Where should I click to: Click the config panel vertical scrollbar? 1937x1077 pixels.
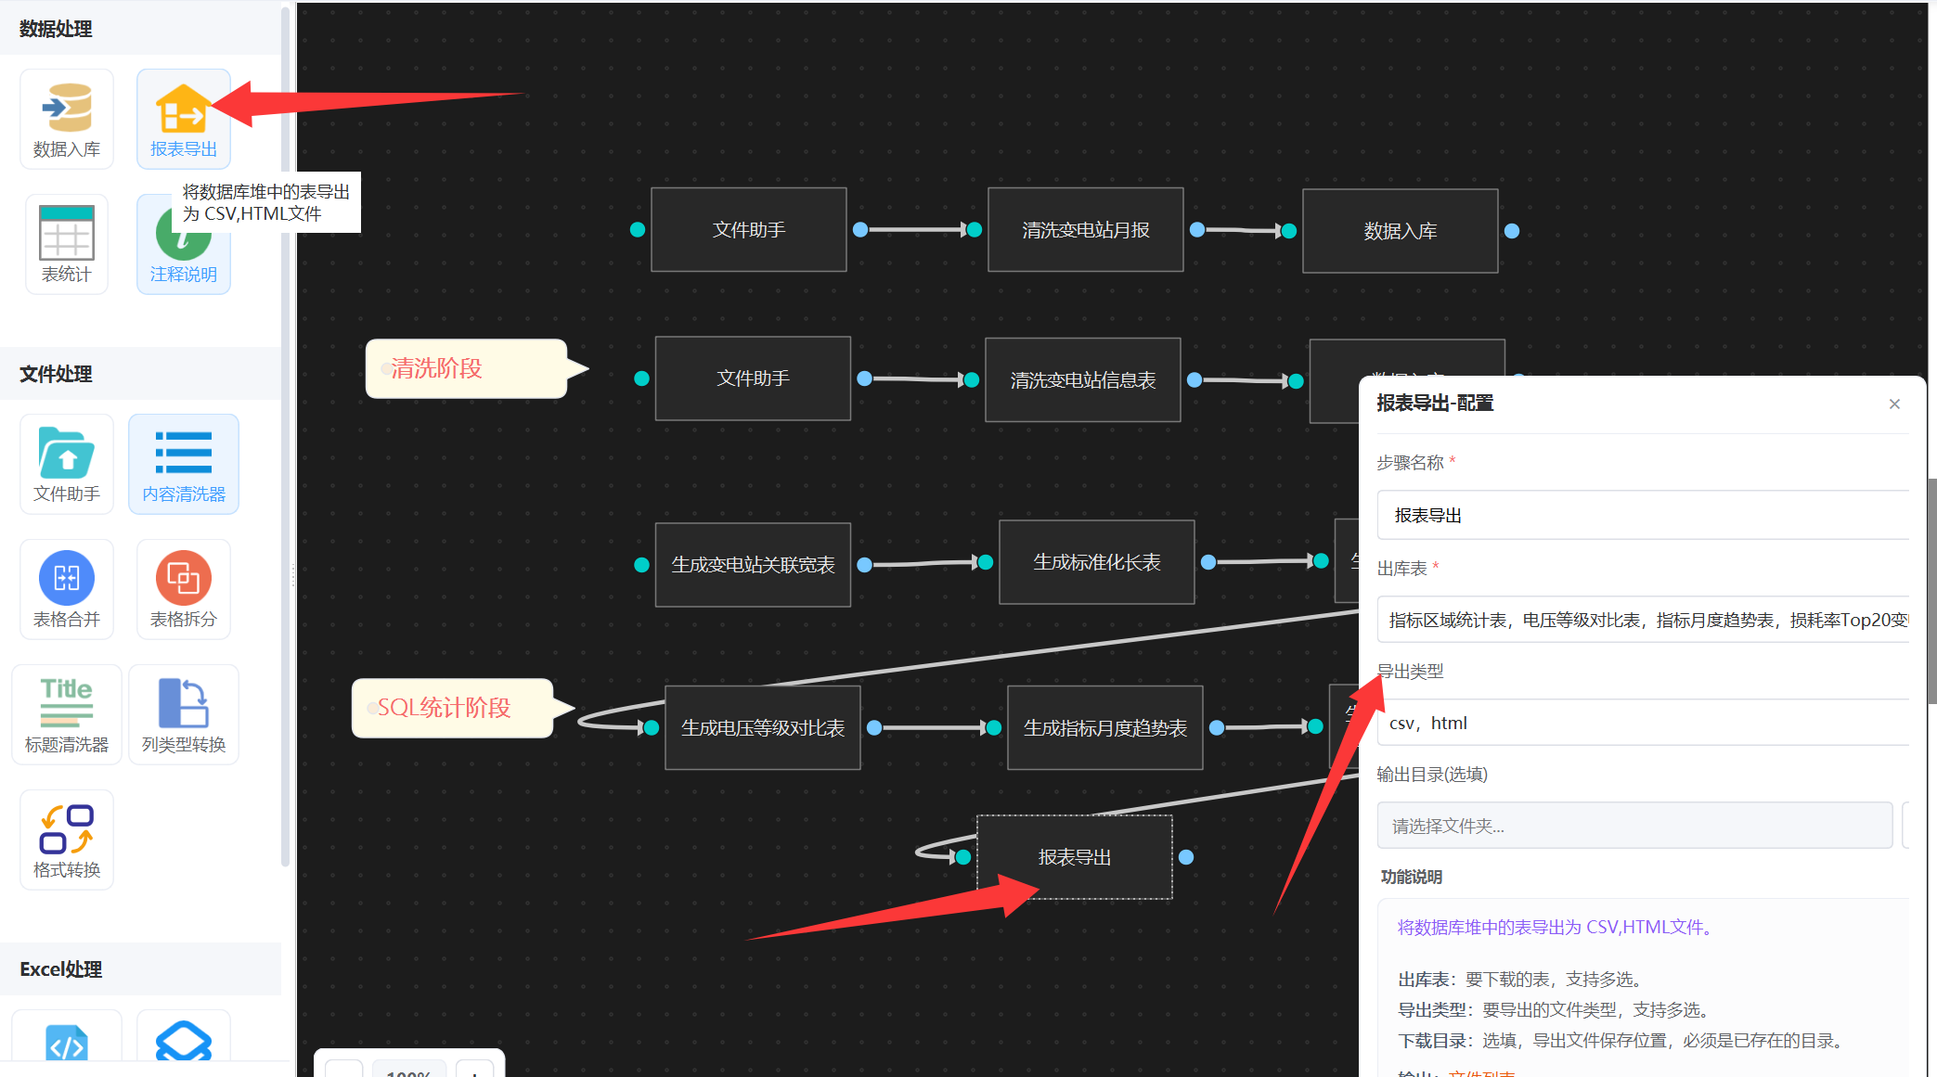coord(1931,591)
